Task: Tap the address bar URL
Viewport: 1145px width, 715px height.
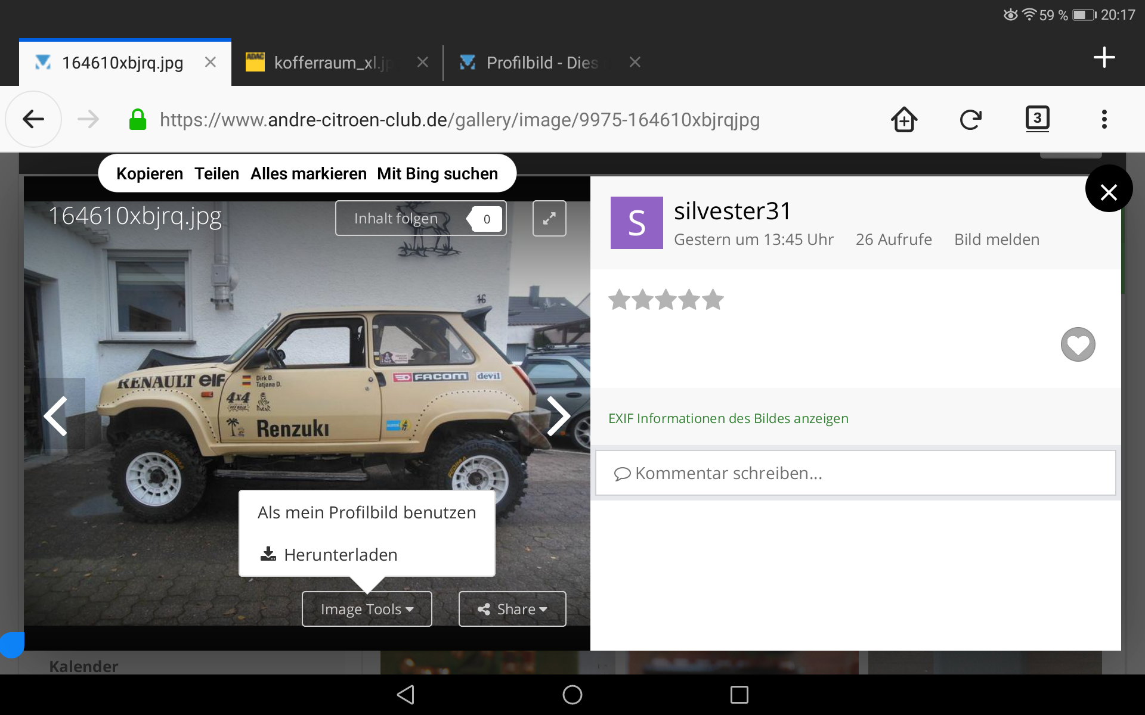Action: (459, 120)
